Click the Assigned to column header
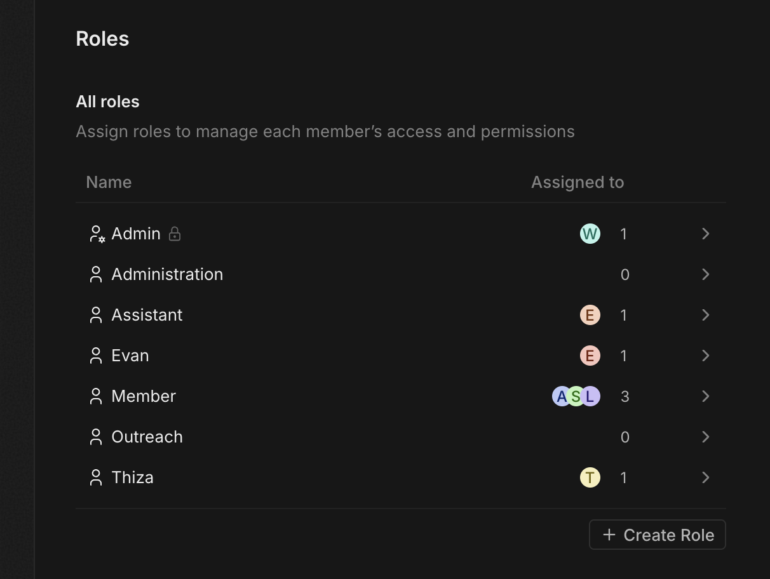Viewport: 770px width, 579px height. tap(577, 182)
